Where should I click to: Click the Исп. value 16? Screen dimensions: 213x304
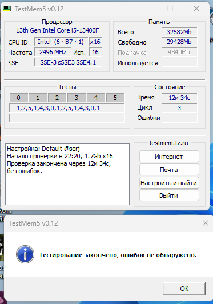tap(95, 52)
